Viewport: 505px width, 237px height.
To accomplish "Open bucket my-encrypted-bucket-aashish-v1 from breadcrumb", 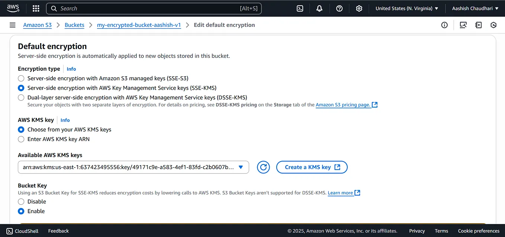I will click(139, 25).
